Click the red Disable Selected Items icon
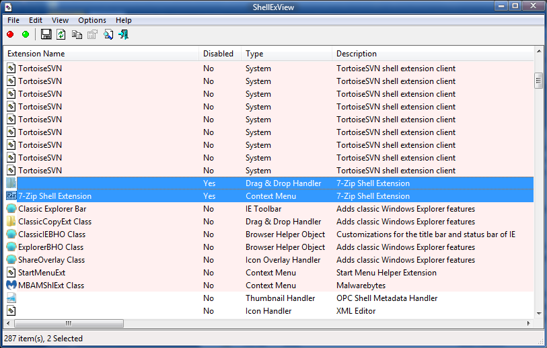The image size is (547, 348). (10, 34)
